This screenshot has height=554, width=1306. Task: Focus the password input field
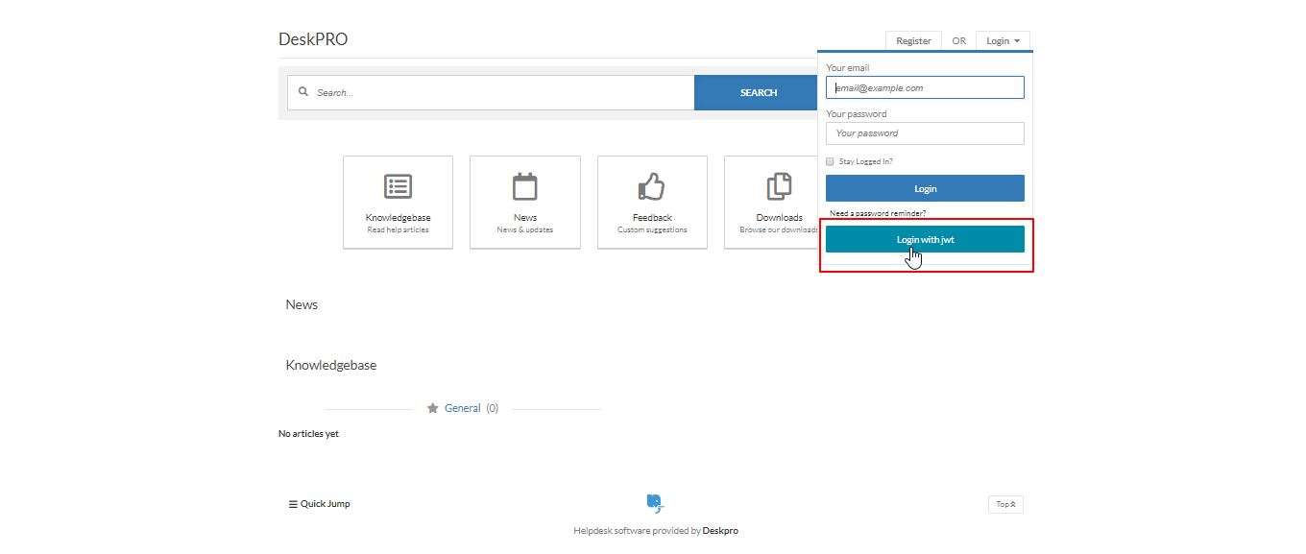tap(925, 133)
